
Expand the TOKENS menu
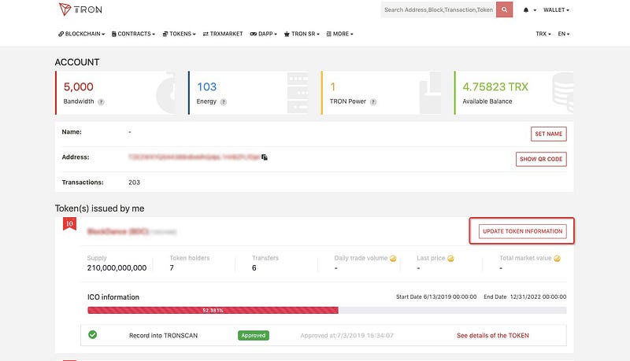[x=180, y=34]
